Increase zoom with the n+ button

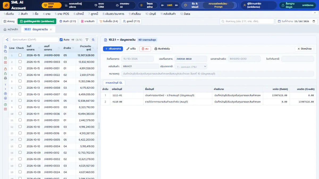(176, 5)
